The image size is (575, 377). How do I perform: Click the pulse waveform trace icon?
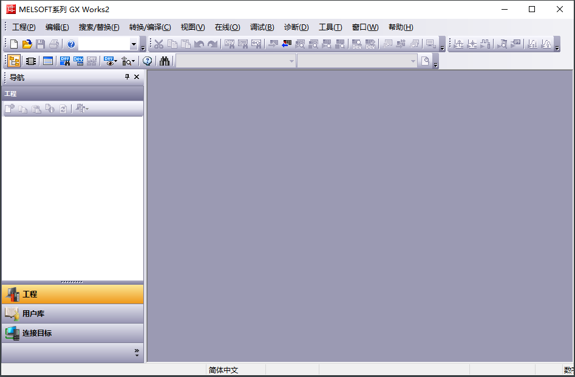point(485,44)
